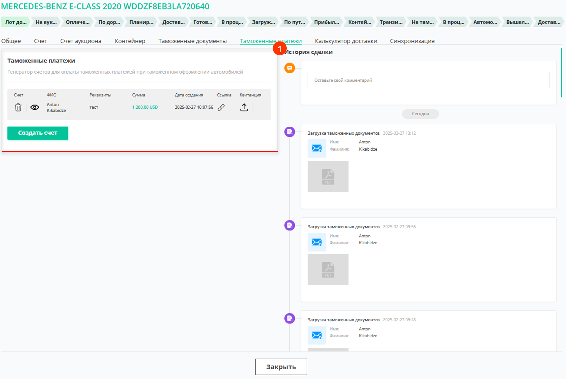This screenshot has width=566, height=380.
Task: Click purple document icon for 09:48 entry
Action: [290, 318]
